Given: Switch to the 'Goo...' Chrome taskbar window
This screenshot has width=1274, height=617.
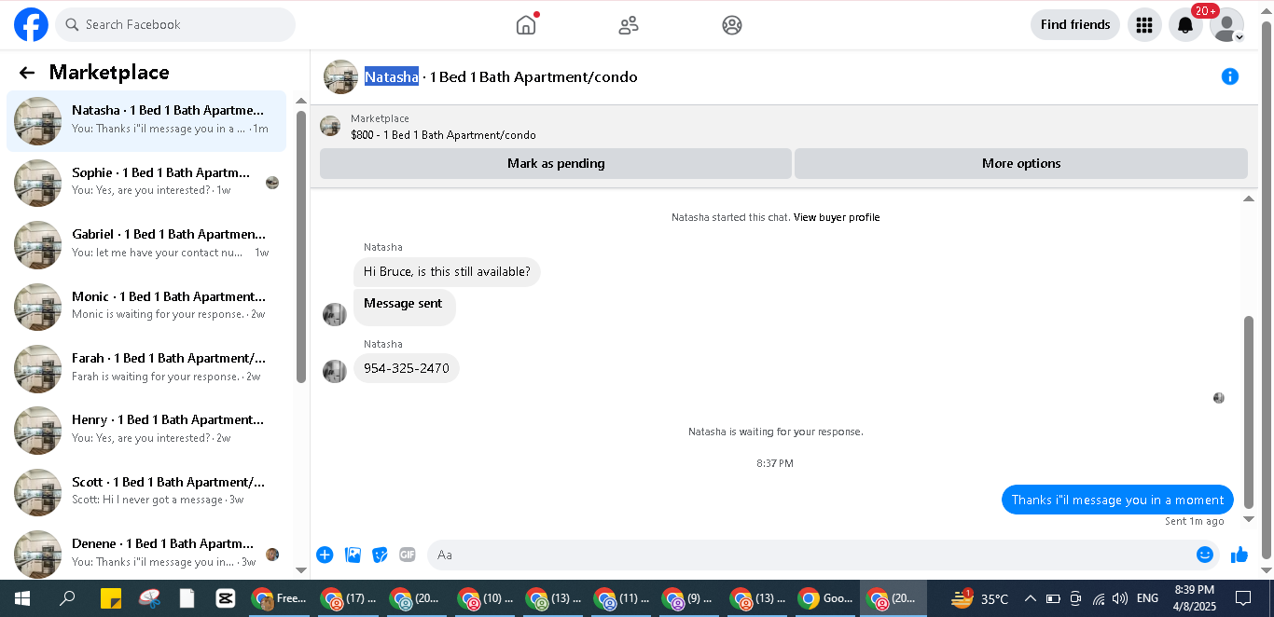Looking at the screenshot, I should (x=826, y=598).
